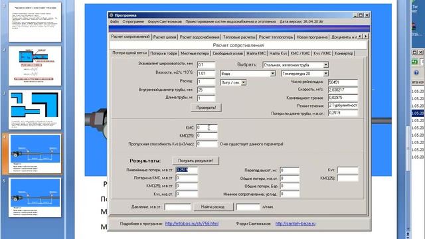Open the Расчет теплопотерь tab
The height and width of the screenshot is (239, 425).
[x=276, y=37]
